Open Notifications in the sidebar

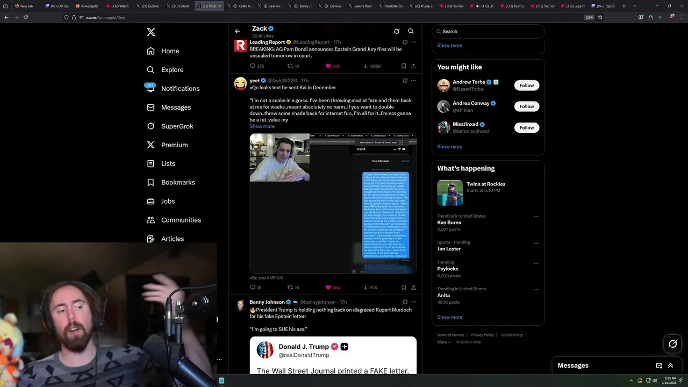(173, 89)
